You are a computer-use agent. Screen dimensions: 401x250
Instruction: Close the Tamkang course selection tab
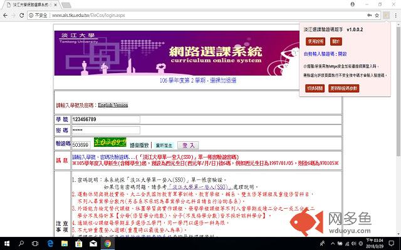click(56, 5)
